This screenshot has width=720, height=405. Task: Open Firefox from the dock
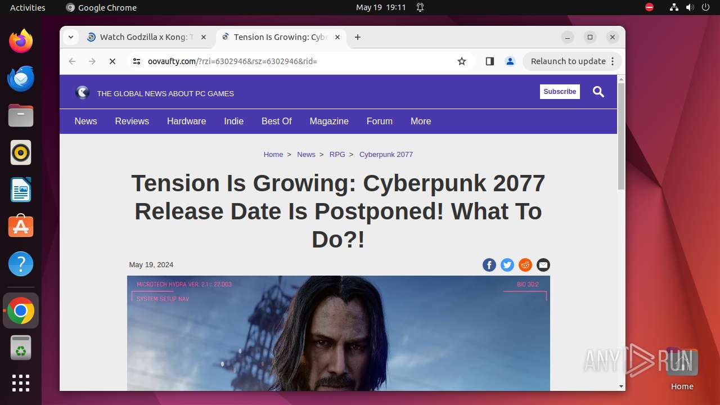[21, 41]
